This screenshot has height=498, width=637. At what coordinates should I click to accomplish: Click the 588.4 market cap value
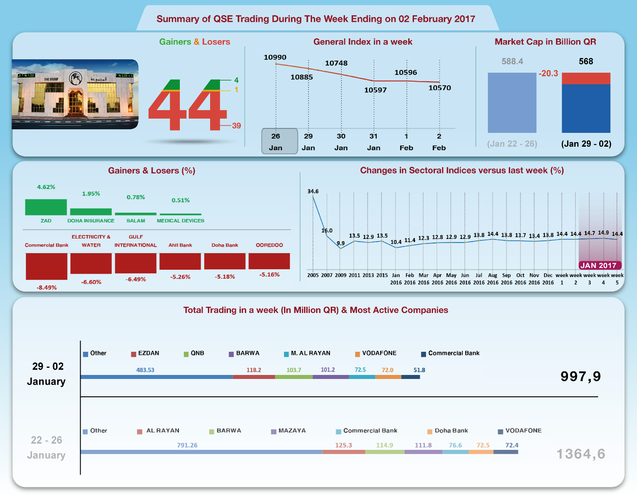pyautogui.click(x=512, y=62)
